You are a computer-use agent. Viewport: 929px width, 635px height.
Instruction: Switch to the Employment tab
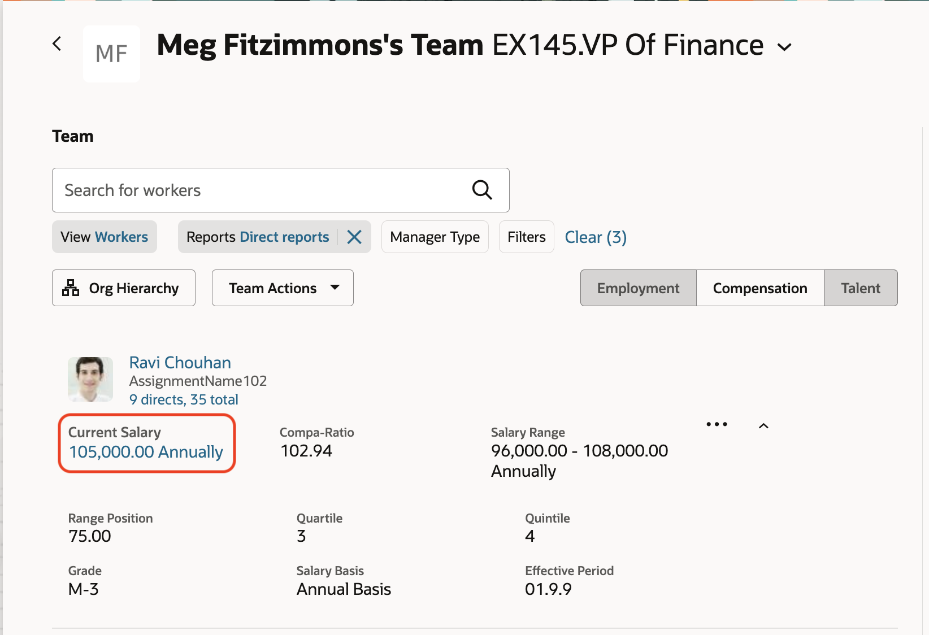(638, 288)
